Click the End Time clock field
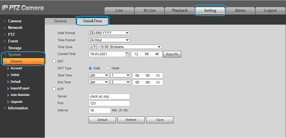 click(x=147, y=82)
